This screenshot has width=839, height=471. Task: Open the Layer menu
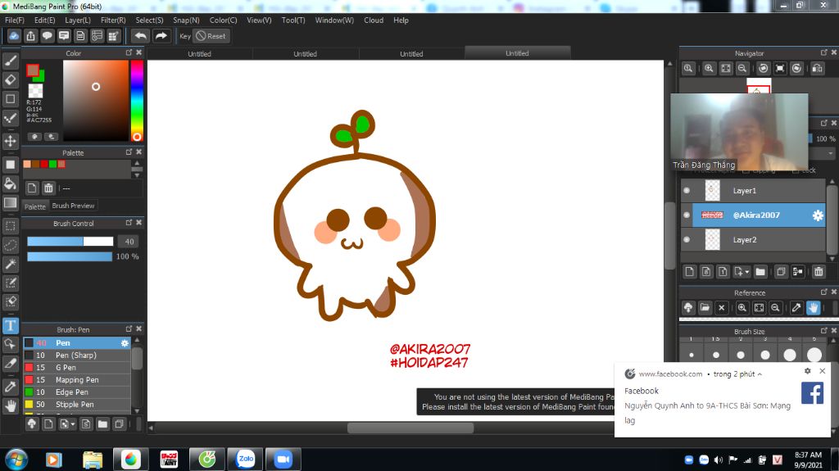[x=78, y=20]
